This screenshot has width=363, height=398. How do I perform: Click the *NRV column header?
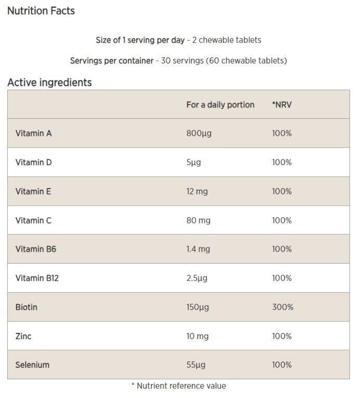tap(282, 105)
